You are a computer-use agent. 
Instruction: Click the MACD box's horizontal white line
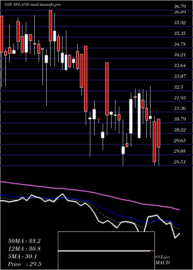pos(104,251)
